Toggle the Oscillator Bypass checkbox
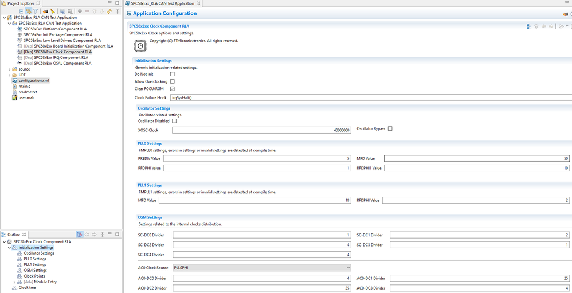The height and width of the screenshot is (293, 572). [x=390, y=128]
